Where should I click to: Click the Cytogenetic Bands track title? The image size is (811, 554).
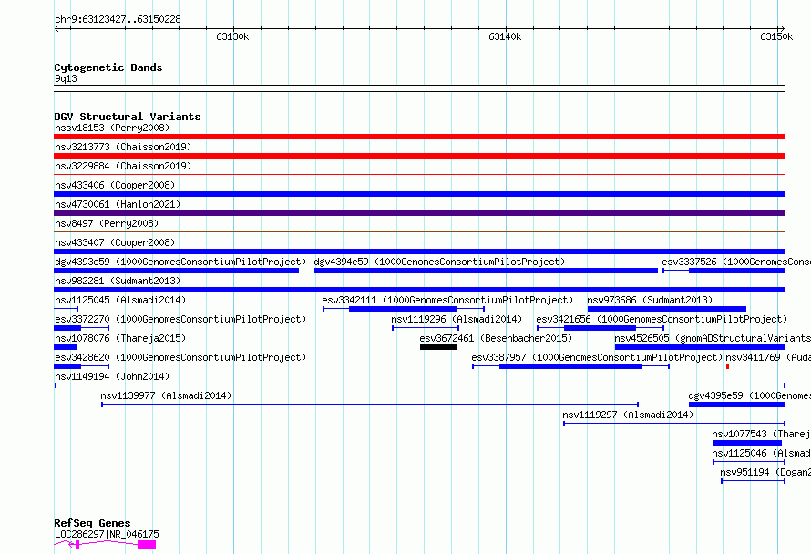pyautogui.click(x=108, y=67)
